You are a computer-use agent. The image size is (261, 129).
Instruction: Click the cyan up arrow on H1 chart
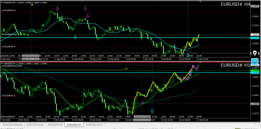[x=152, y=111]
